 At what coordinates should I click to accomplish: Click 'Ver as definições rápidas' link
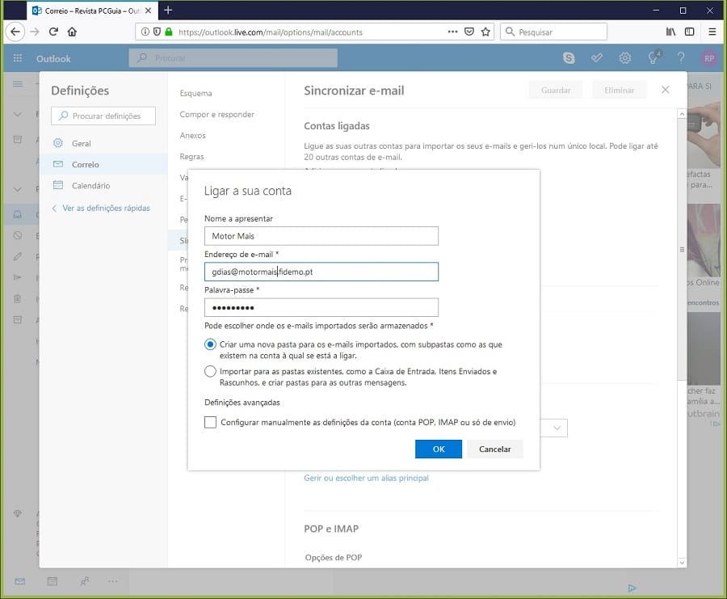point(106,208)
